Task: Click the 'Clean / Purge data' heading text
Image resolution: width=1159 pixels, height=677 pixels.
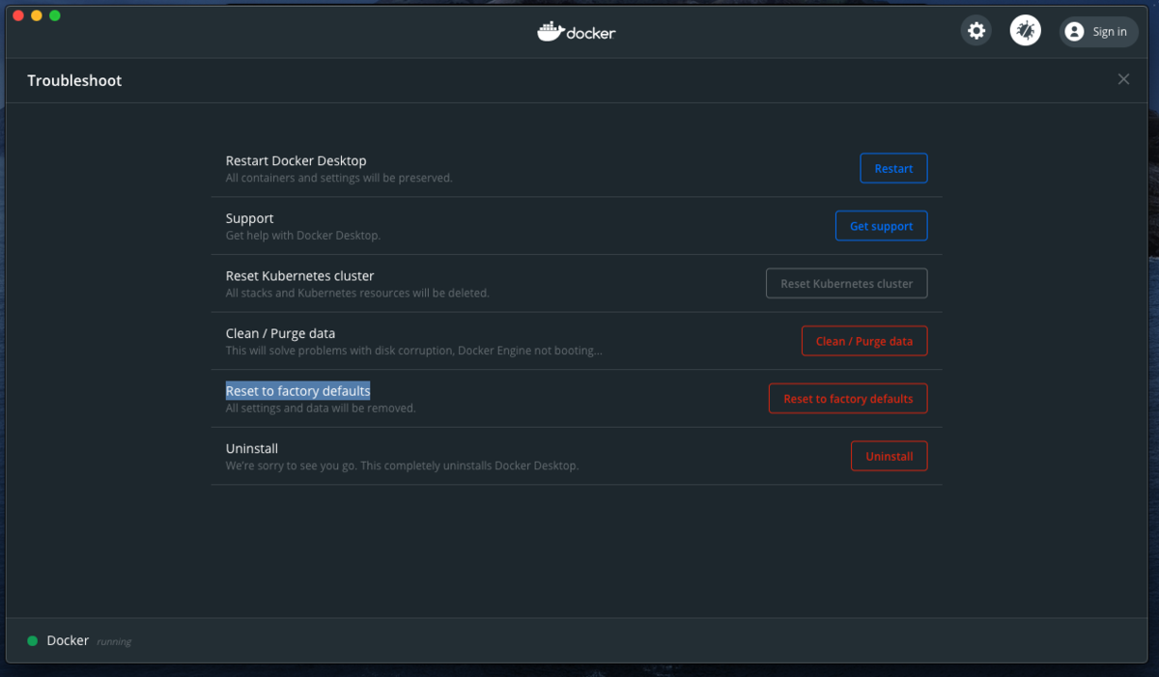Action: pyautogui.click(x=281, y=333)
